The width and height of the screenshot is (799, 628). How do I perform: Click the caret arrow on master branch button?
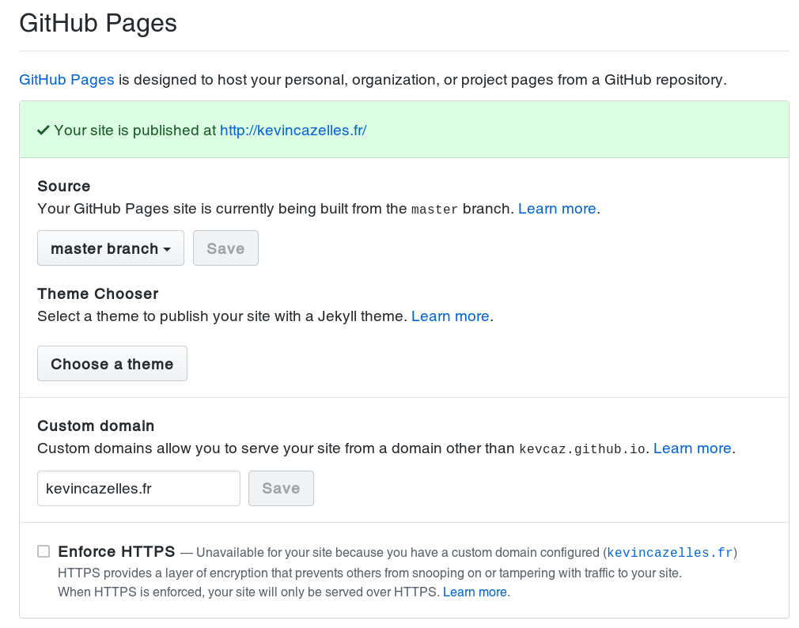168,249
